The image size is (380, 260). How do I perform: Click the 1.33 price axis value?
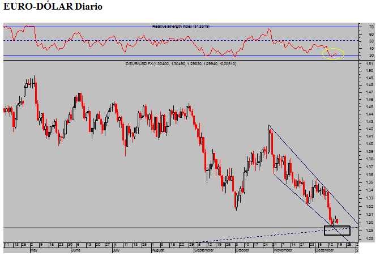point(369,198)
